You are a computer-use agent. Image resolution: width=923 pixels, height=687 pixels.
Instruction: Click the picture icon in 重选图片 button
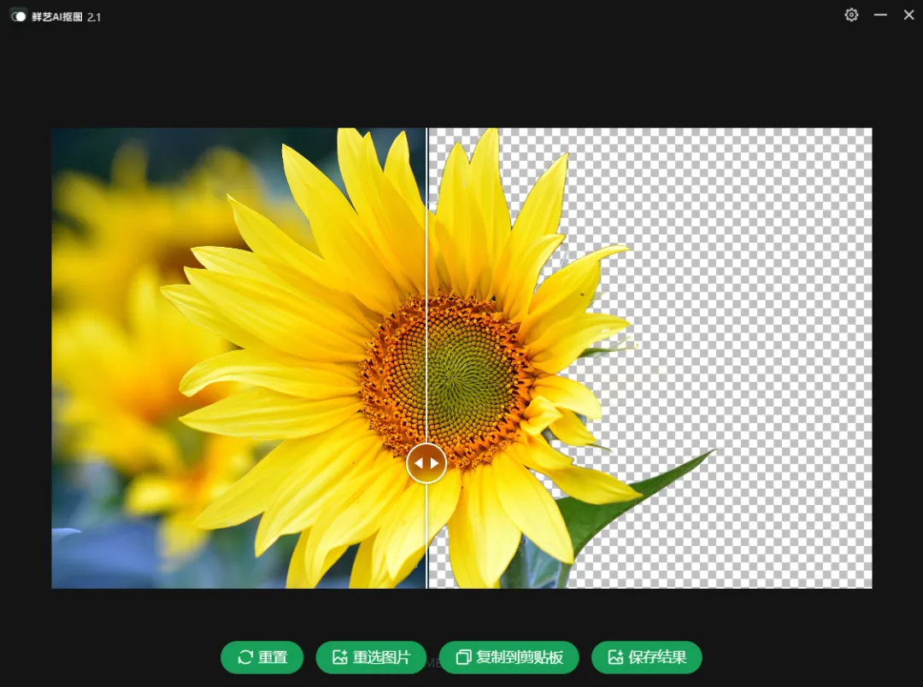click(x=340, y=657)
